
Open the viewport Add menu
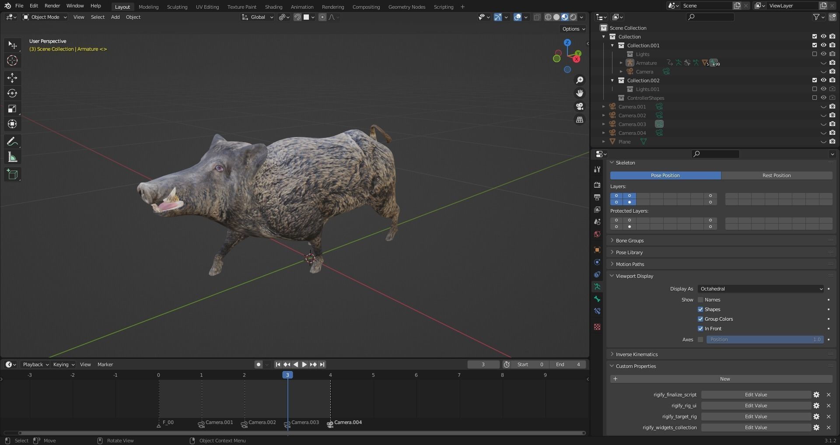pos(115,17)
